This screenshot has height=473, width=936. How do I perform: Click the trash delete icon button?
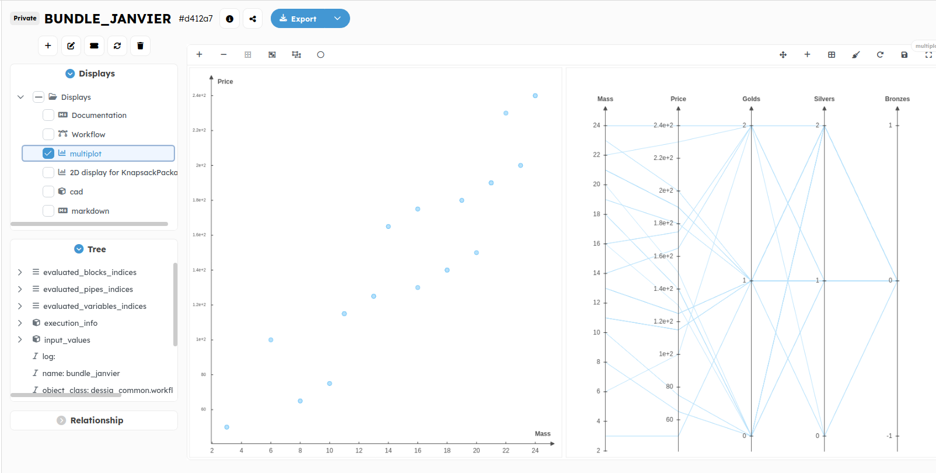tap(140, 46)
